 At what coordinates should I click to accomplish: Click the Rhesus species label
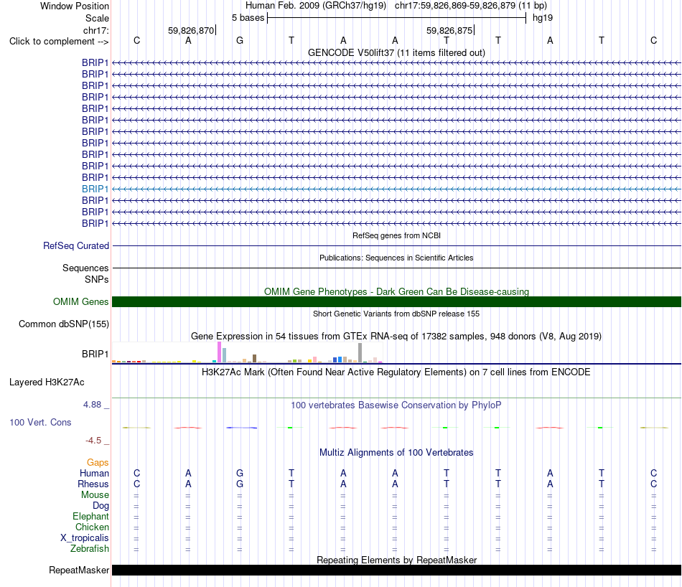(x=93, y=484)
